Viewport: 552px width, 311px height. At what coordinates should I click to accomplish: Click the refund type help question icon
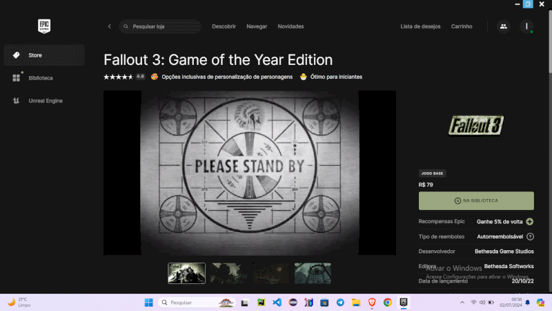530,236
